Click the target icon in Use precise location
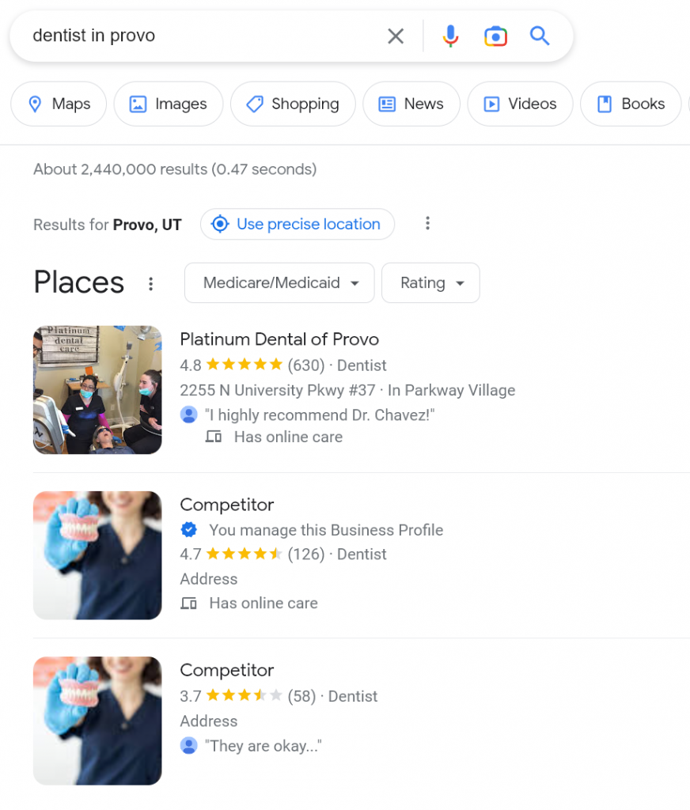The width and height of the screenshot is (690, 810). pyautogui.click(x=220, y=224)
